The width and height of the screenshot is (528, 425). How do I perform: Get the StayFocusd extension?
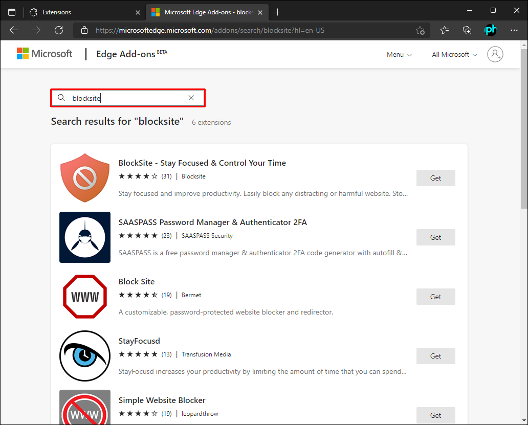tap(435, 356)
